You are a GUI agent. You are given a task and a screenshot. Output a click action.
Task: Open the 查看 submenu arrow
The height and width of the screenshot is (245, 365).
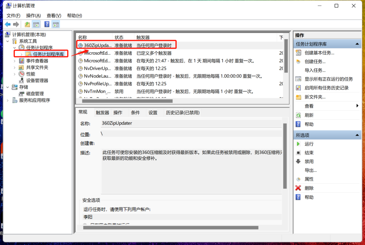[x=357, y=106]
